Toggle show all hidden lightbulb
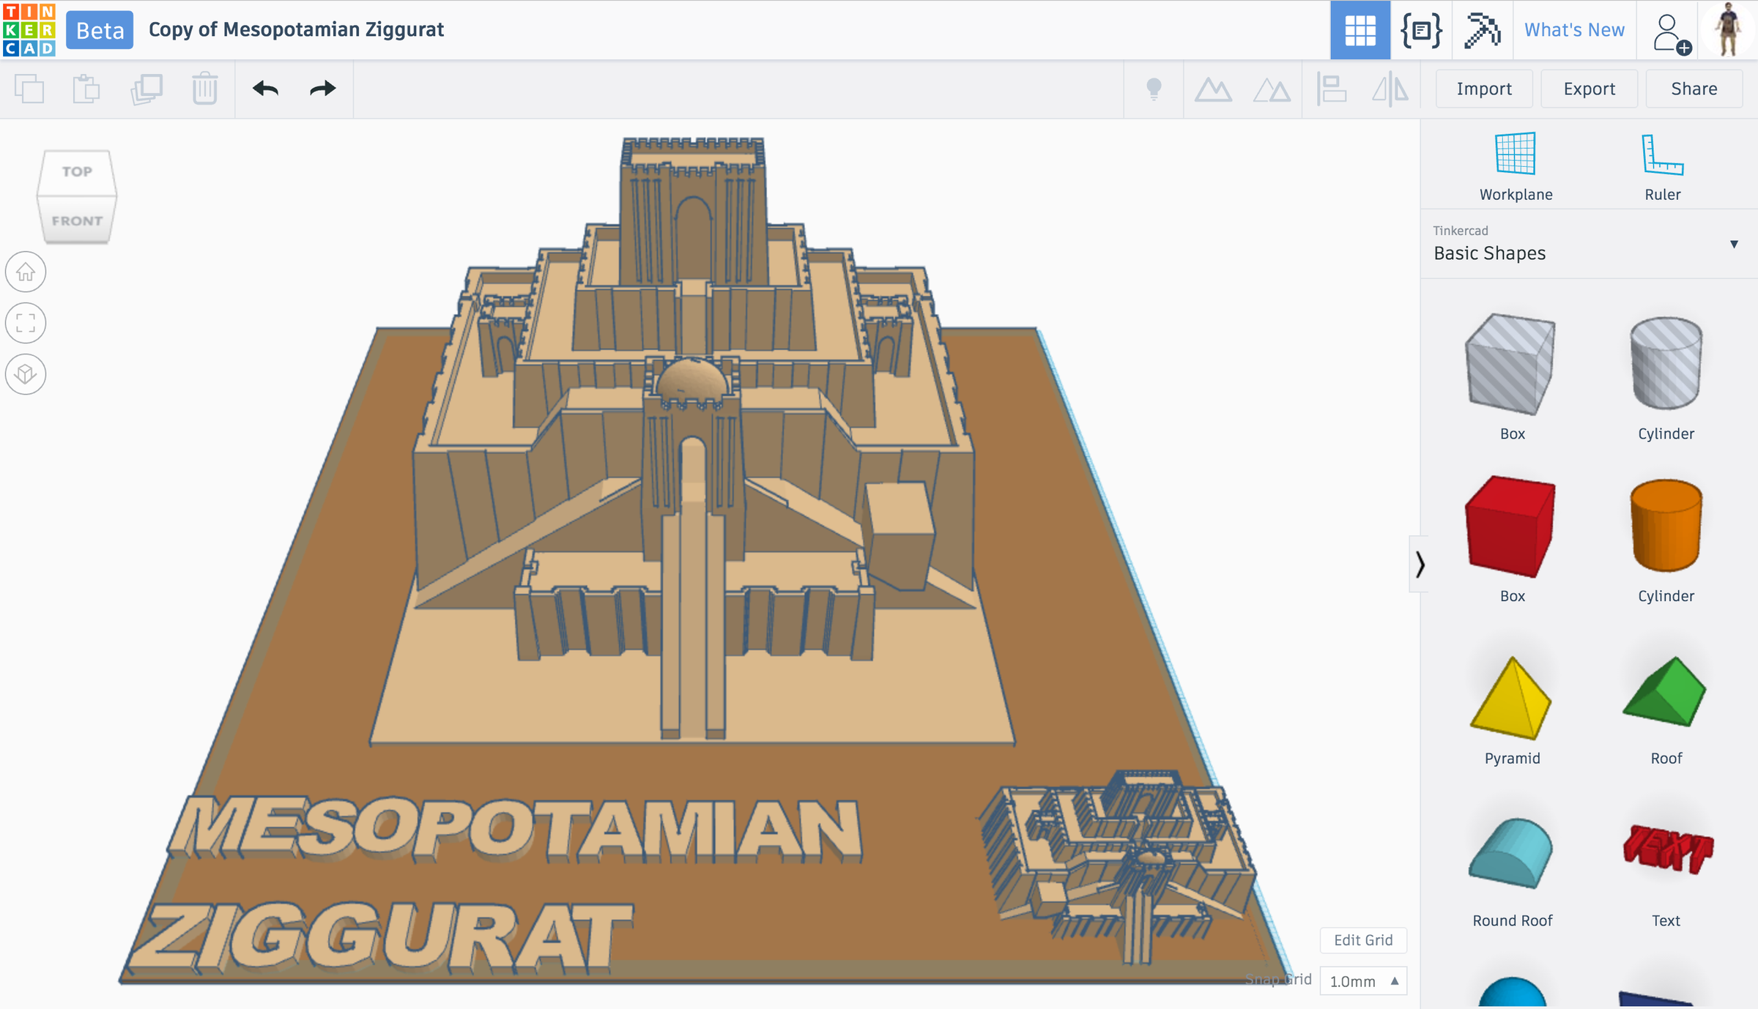 click(x=1154, y=89)
